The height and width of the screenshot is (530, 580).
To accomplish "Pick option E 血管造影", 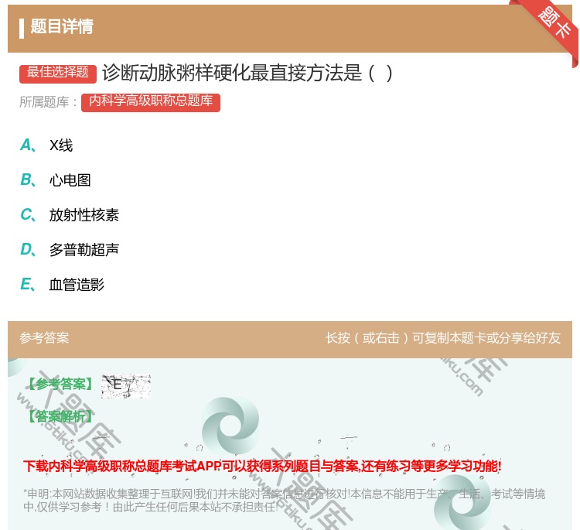I will point(62,285).
